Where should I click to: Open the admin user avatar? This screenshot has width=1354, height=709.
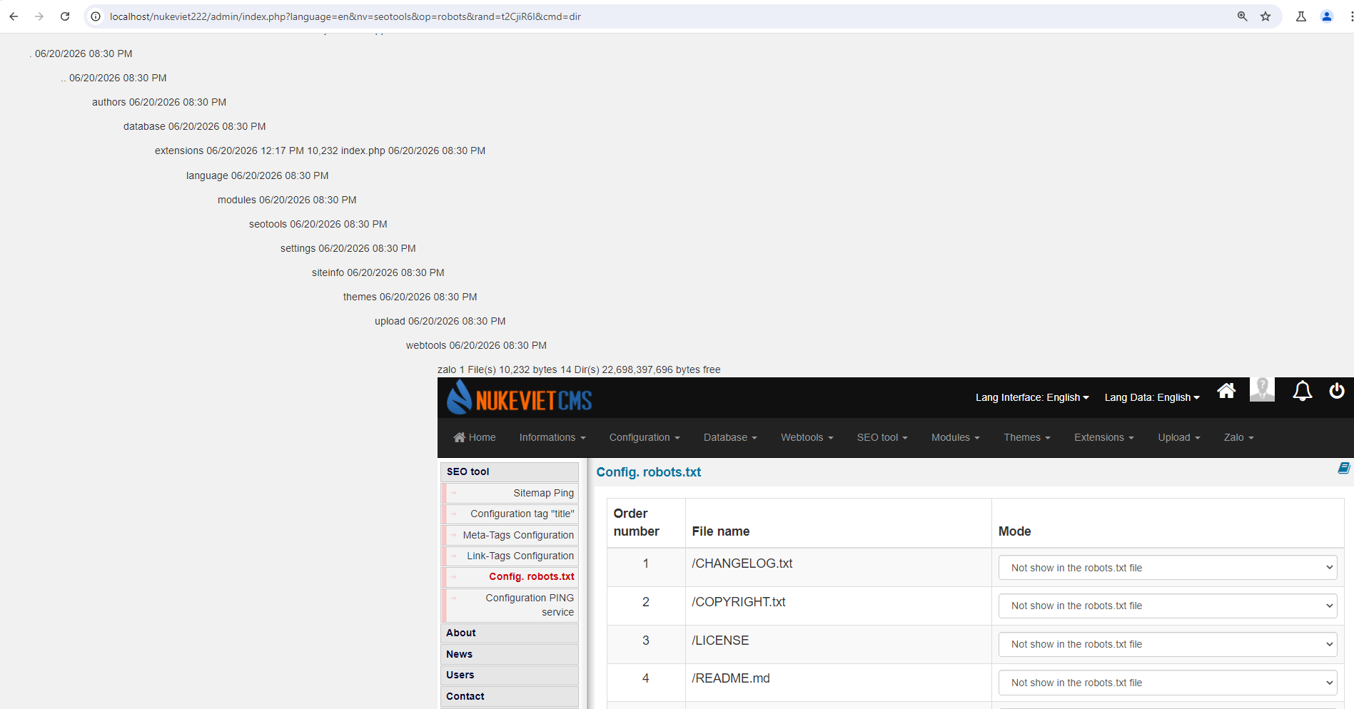(x=1262, y=389)
